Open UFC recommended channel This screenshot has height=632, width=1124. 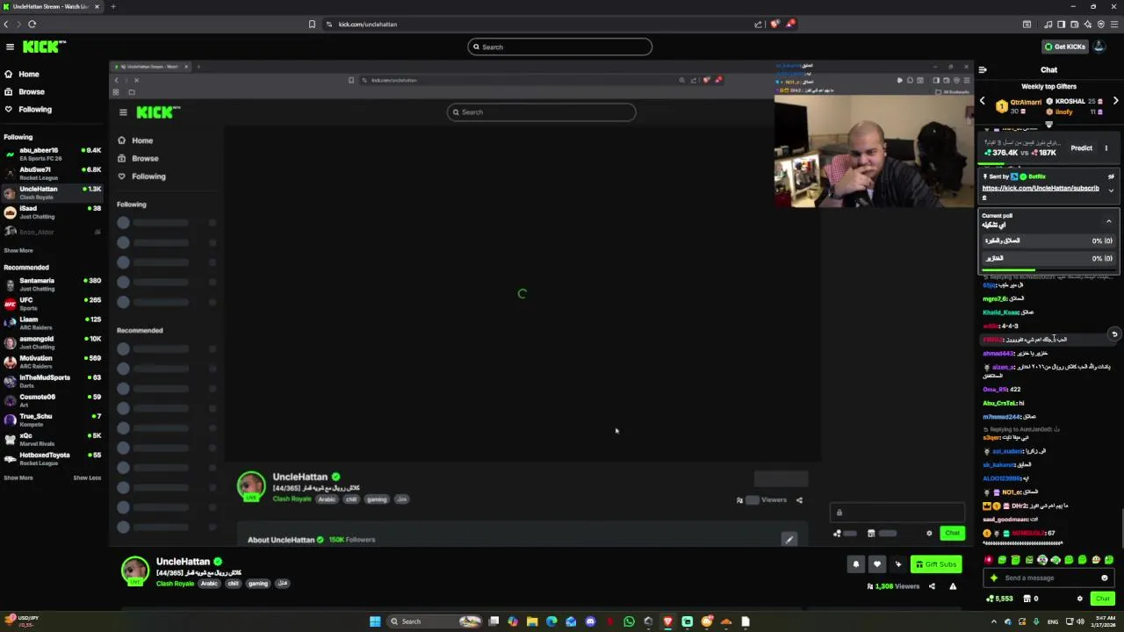point(52,304)
